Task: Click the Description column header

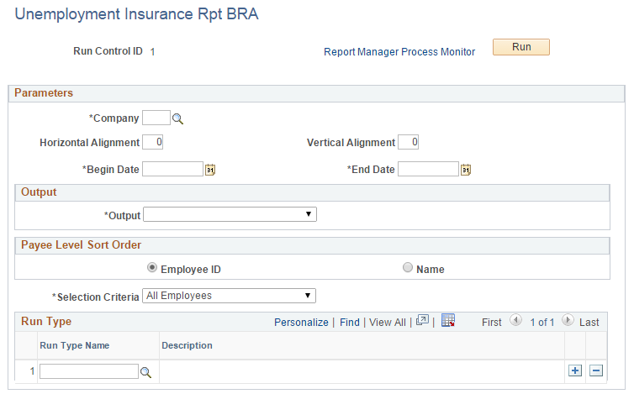Action: tap(187, 345)
